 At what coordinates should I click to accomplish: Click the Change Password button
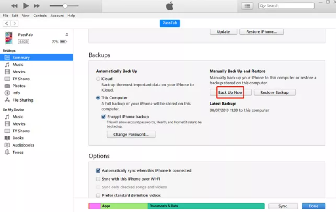point(131,135)
